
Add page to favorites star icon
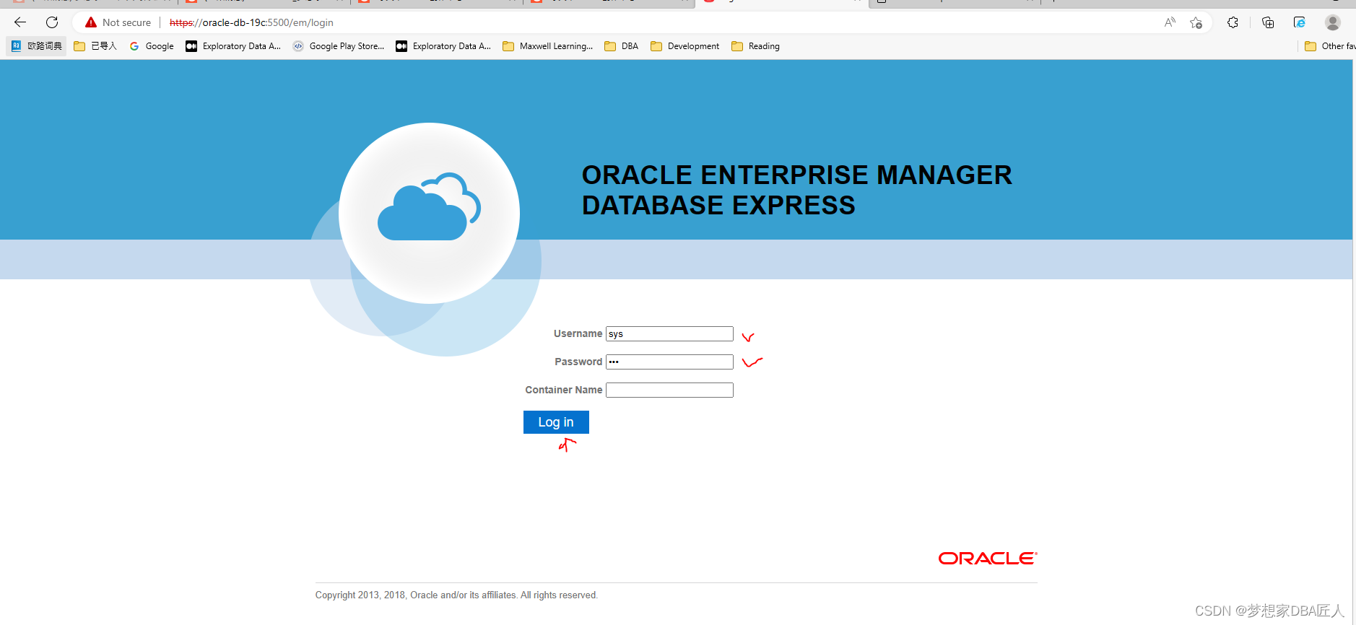[x=1196, y=22]
